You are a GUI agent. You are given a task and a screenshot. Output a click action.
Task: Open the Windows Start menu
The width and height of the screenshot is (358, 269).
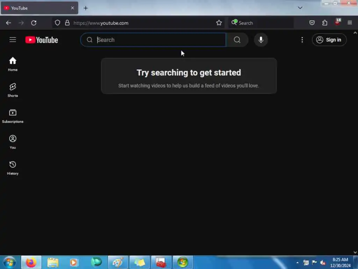(x=9, y=262)
